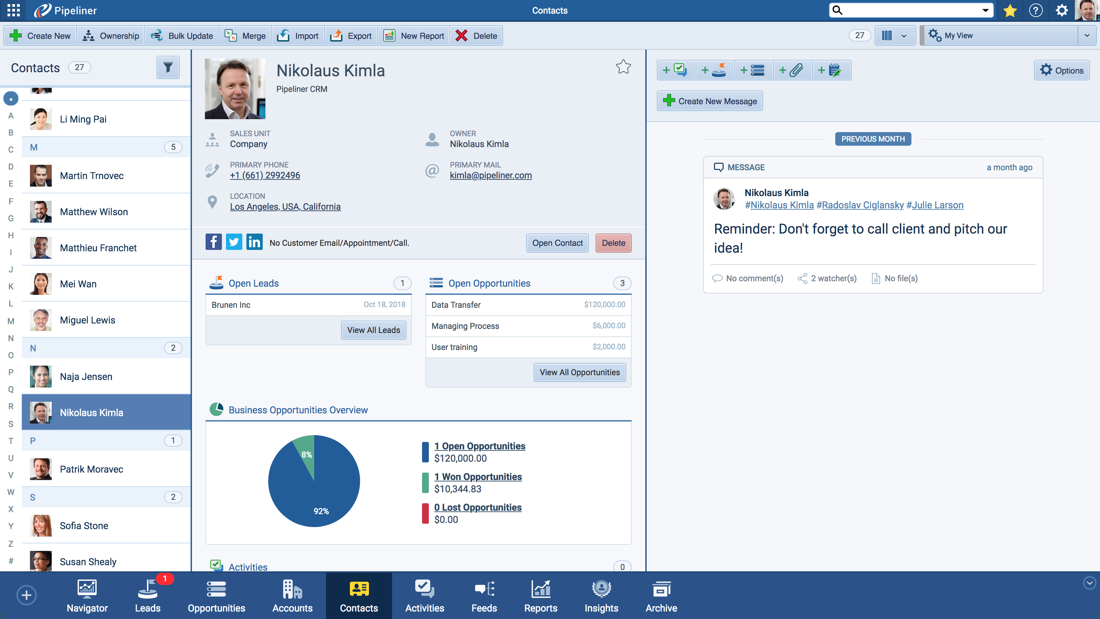Click the contacts filter funnel icon
This screenshot has width=1100, height=619.
(168, 67)
